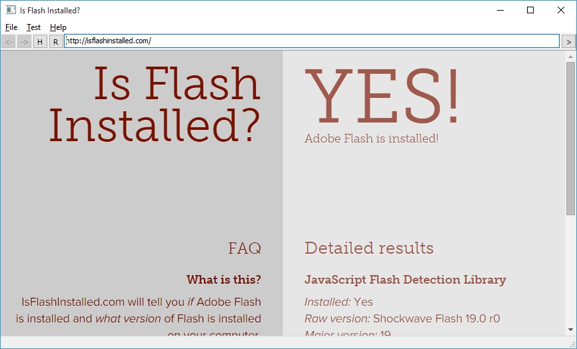Click "JavaScript Flash Detection Library" heading

click(406, 280)
